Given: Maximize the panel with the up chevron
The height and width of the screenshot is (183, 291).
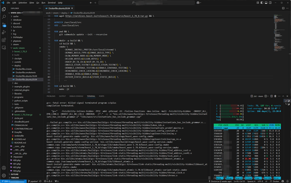Looking at the screenshot, I should (283, 96).
